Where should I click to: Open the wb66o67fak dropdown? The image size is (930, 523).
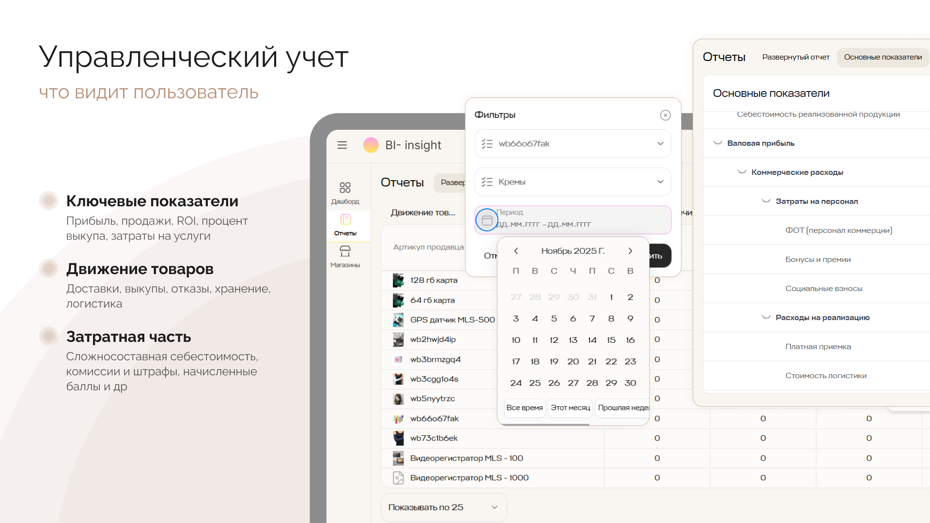pyautogui.click(x=573, y=144)
